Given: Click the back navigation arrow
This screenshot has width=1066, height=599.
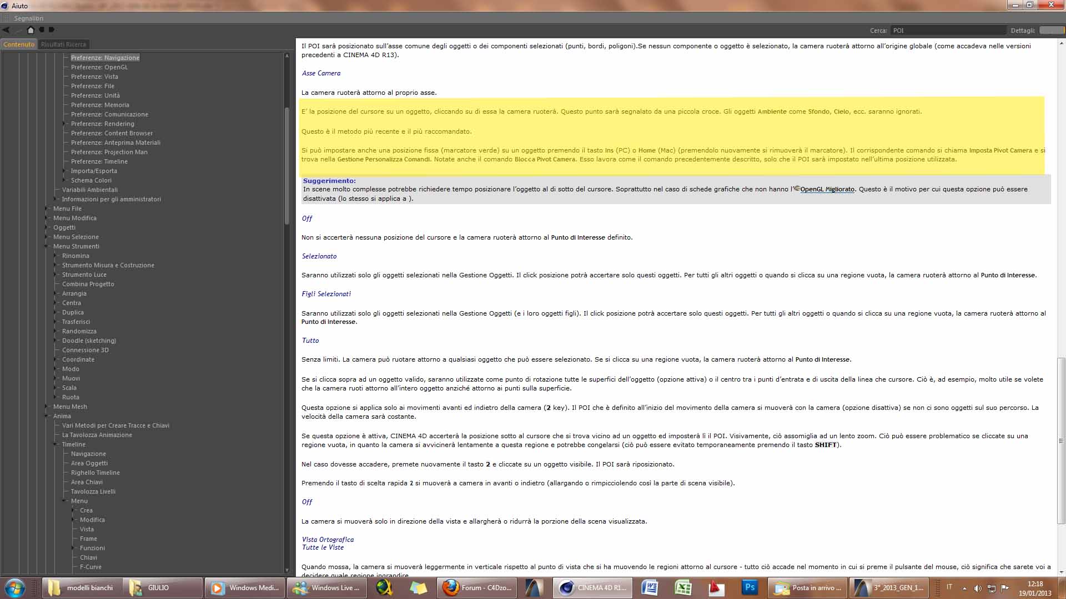Looking at the screenshot, I should [x=6, y=30].
